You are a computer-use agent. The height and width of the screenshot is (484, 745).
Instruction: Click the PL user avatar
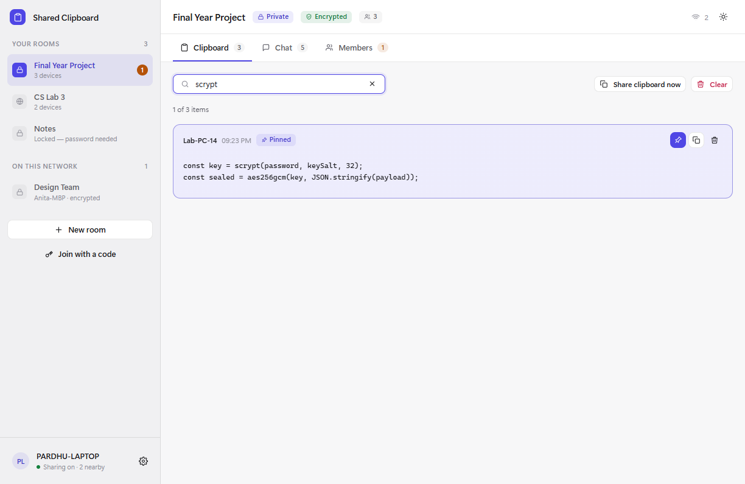21,461
